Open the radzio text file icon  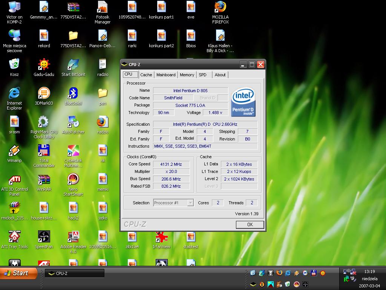tap(103, 67)
